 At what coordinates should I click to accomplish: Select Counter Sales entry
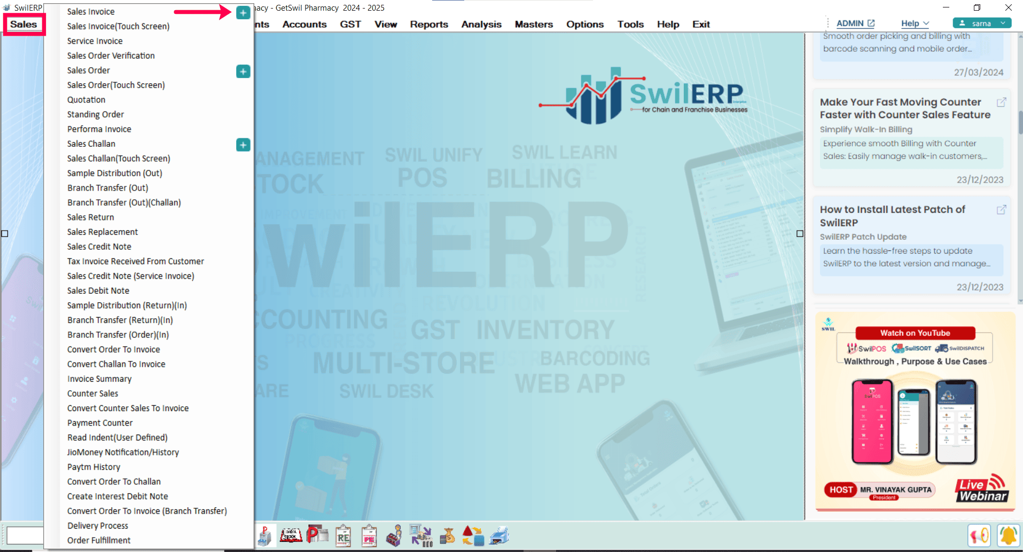[x=92, y=393]
